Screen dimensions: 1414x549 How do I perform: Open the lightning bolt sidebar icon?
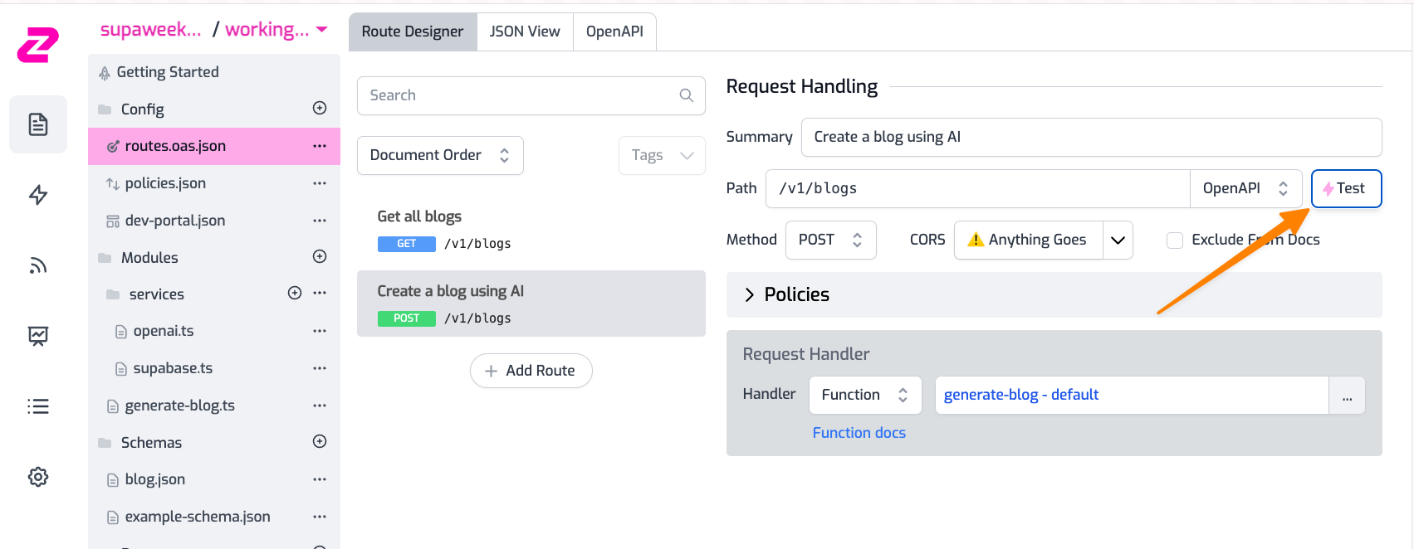coord(38,195)
